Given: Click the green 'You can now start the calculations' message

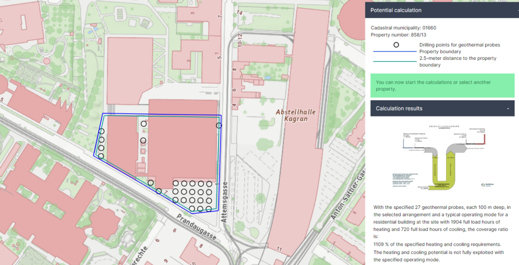Looking at the screenshot, I should click(442, 85).
